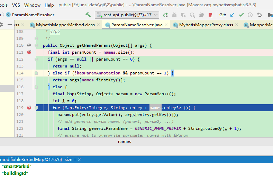Open the Window menu
This screenshot has height=189, width=273.
click(x=32, y=5)
